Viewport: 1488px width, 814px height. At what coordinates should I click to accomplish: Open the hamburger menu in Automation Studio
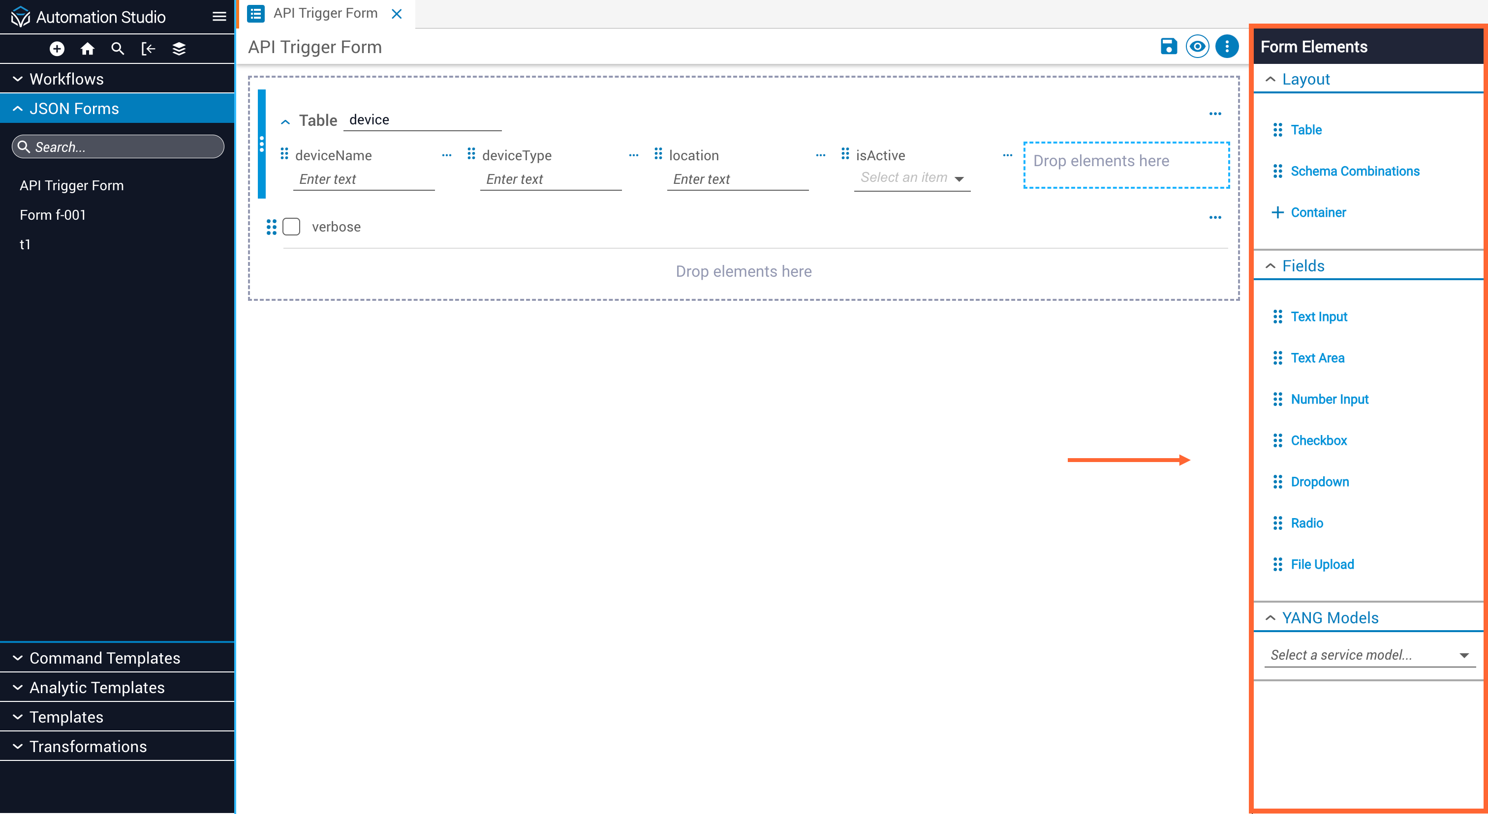(219, 17)
